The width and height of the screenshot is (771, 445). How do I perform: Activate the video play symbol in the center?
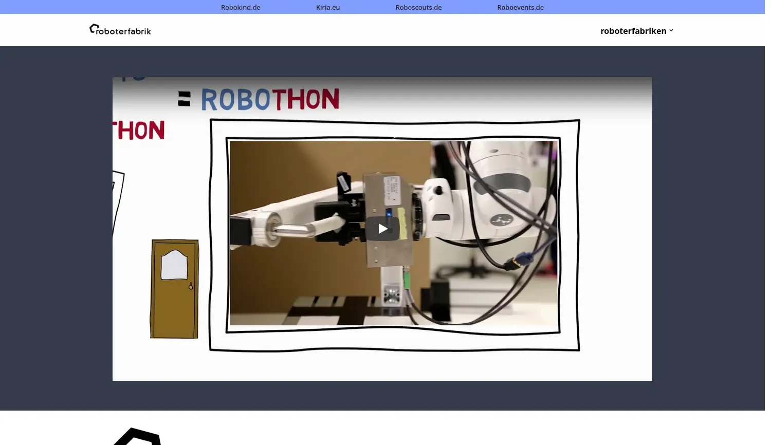click(382, 228)
